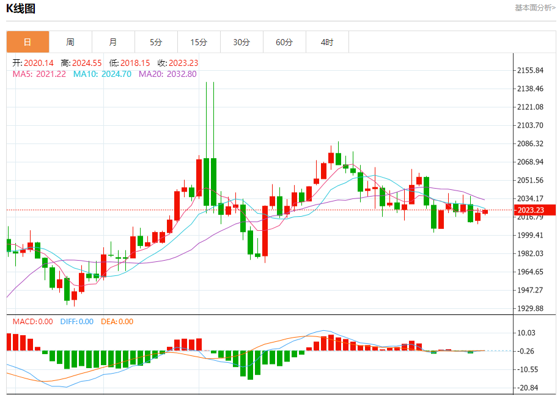Click the 1964.65 price axis label
This screenshot has width=560, height=395.
coord(531,272)
